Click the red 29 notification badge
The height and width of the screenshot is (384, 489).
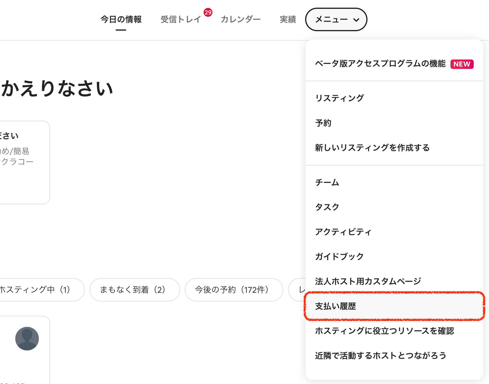click(x=208, y=12)
